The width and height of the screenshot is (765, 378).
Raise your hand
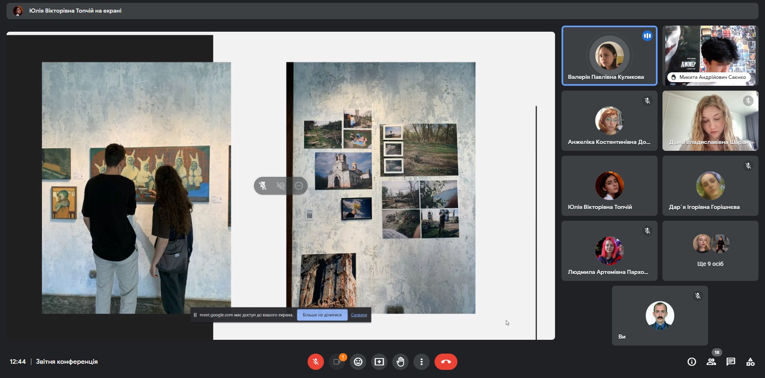coord(400,362)
